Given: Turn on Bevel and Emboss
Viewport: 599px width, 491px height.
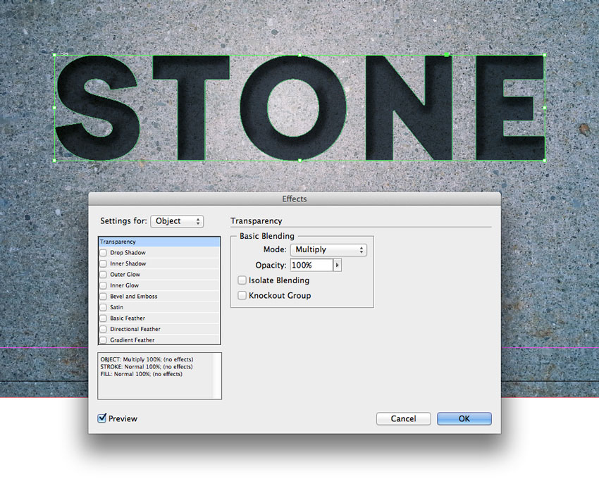Looking at the screenshot, I should [104, 296].
